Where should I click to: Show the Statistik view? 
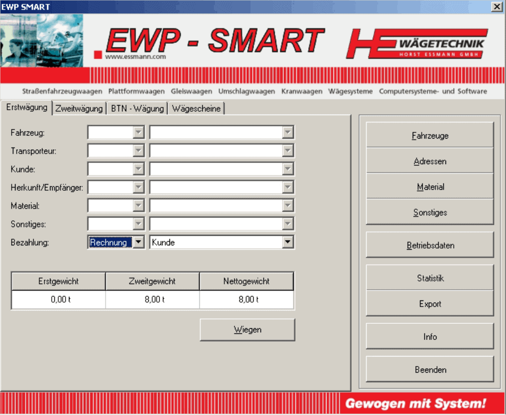[430, 278]
